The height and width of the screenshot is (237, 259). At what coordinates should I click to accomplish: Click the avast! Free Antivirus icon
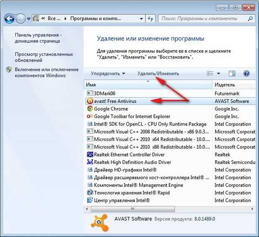[90, 101]
